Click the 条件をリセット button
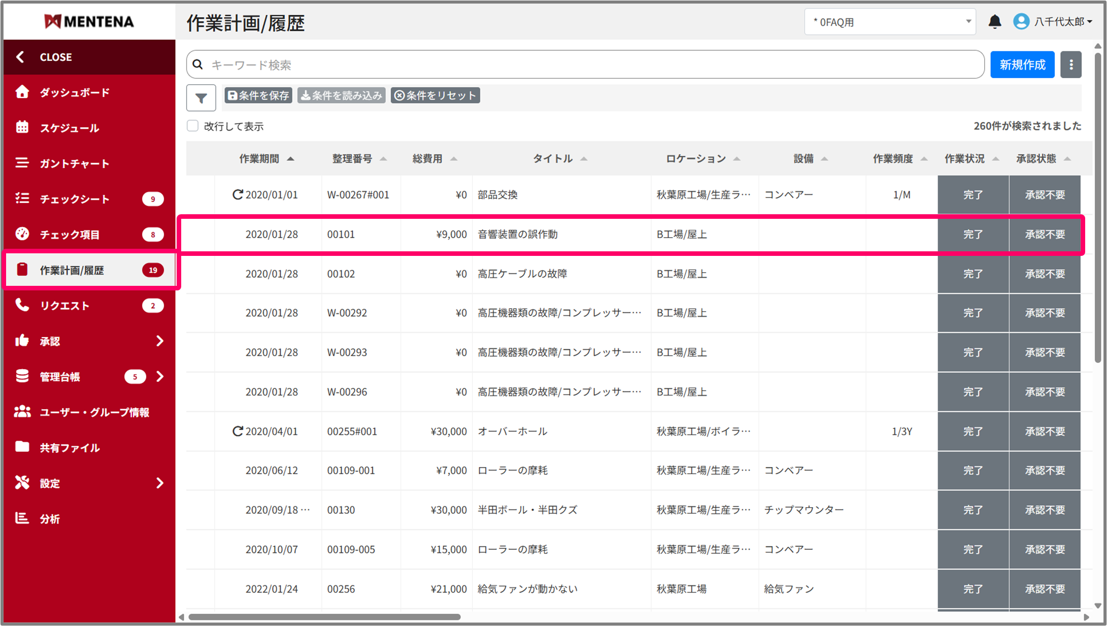The image size is (1107, 626). [435, 95]
